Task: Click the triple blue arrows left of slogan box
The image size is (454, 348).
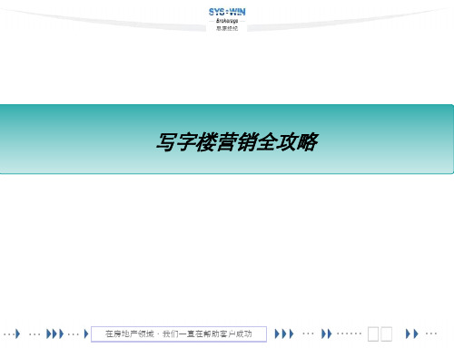Action: pos(54,333)
